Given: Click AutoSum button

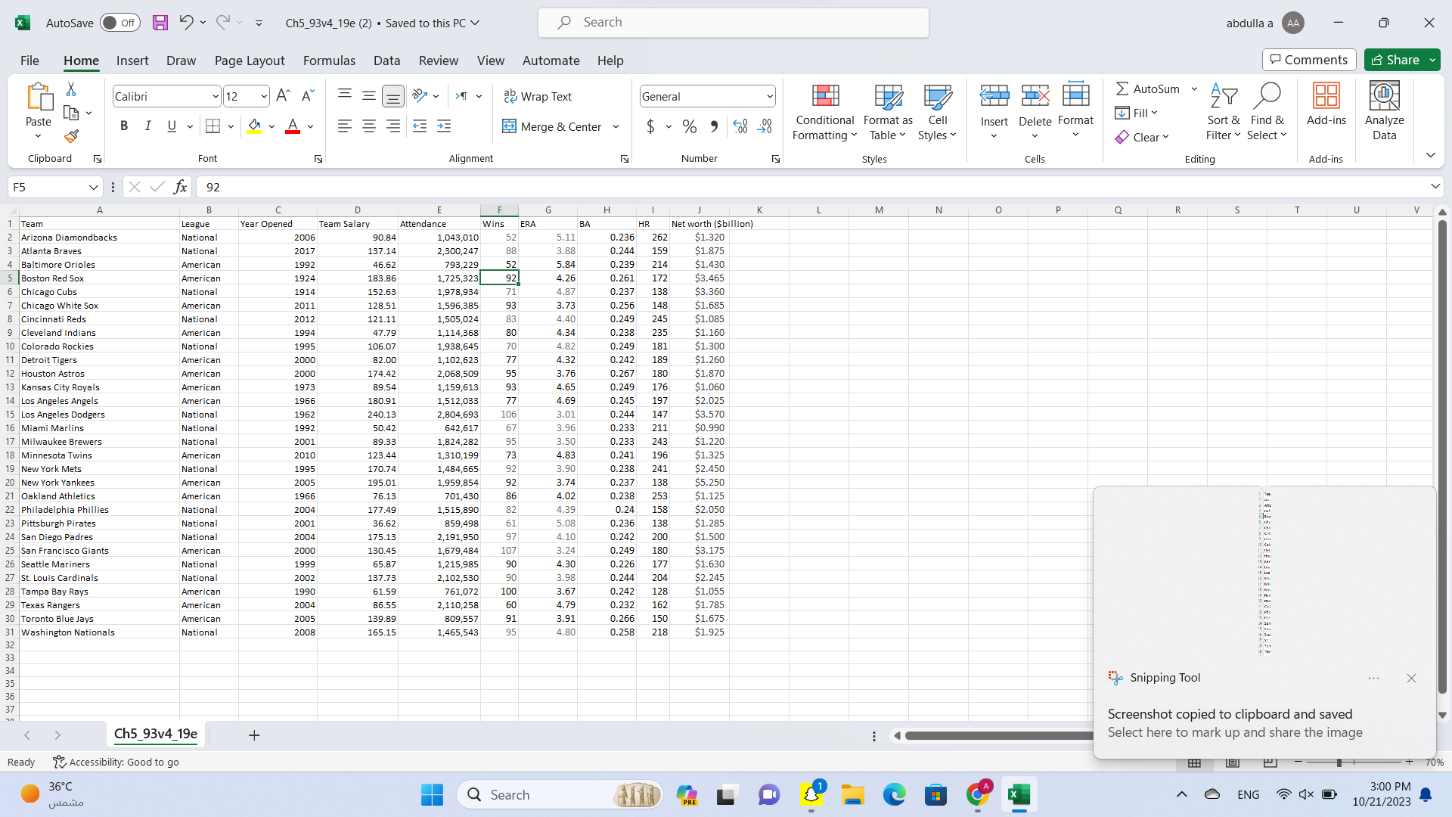Looking at the screenshot, I should coord(1148,89).
